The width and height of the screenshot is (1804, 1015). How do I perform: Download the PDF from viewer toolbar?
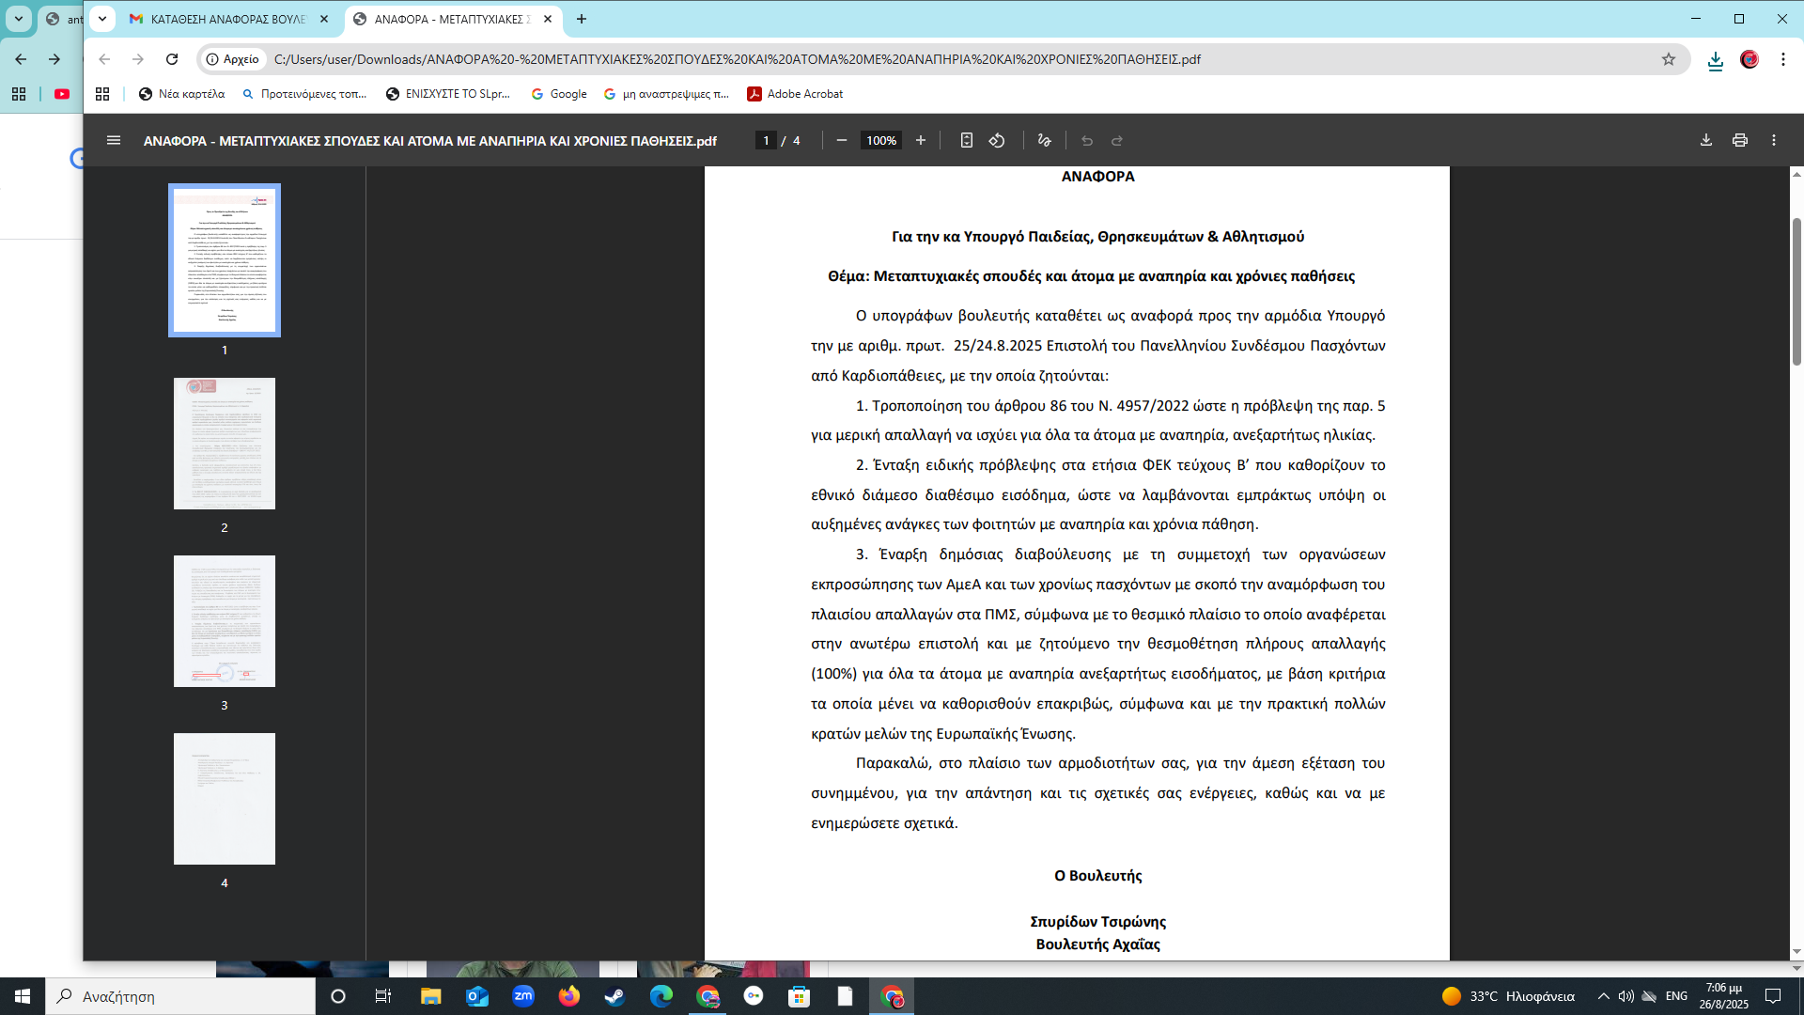tap(1706, 140)
